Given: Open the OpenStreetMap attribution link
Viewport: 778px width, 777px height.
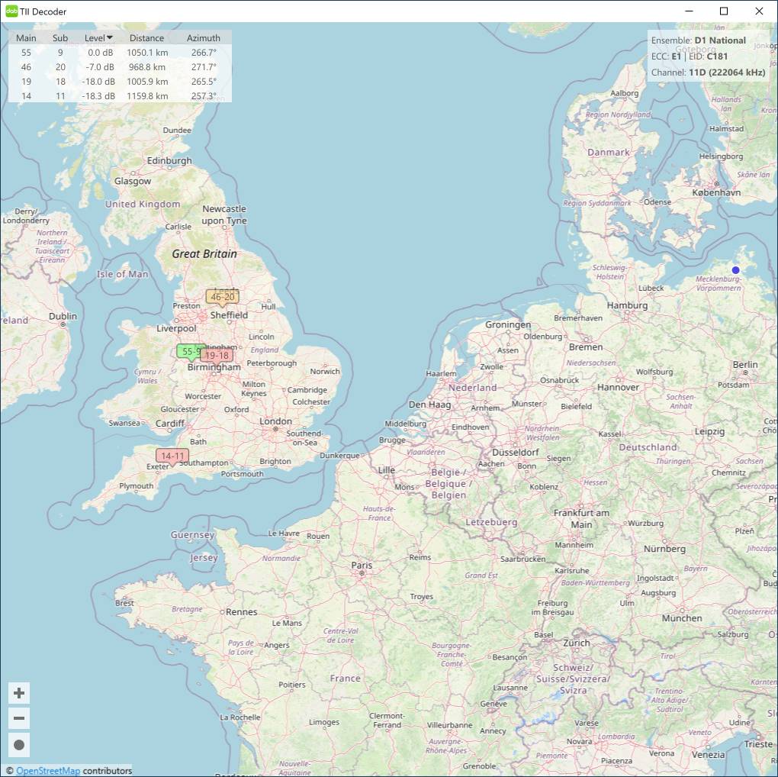Looking at the screenshot, I should click(48, 771).
